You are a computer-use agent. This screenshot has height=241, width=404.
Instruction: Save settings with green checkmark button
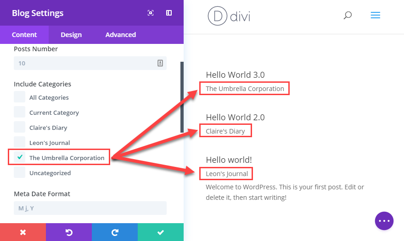pos(161,232)
